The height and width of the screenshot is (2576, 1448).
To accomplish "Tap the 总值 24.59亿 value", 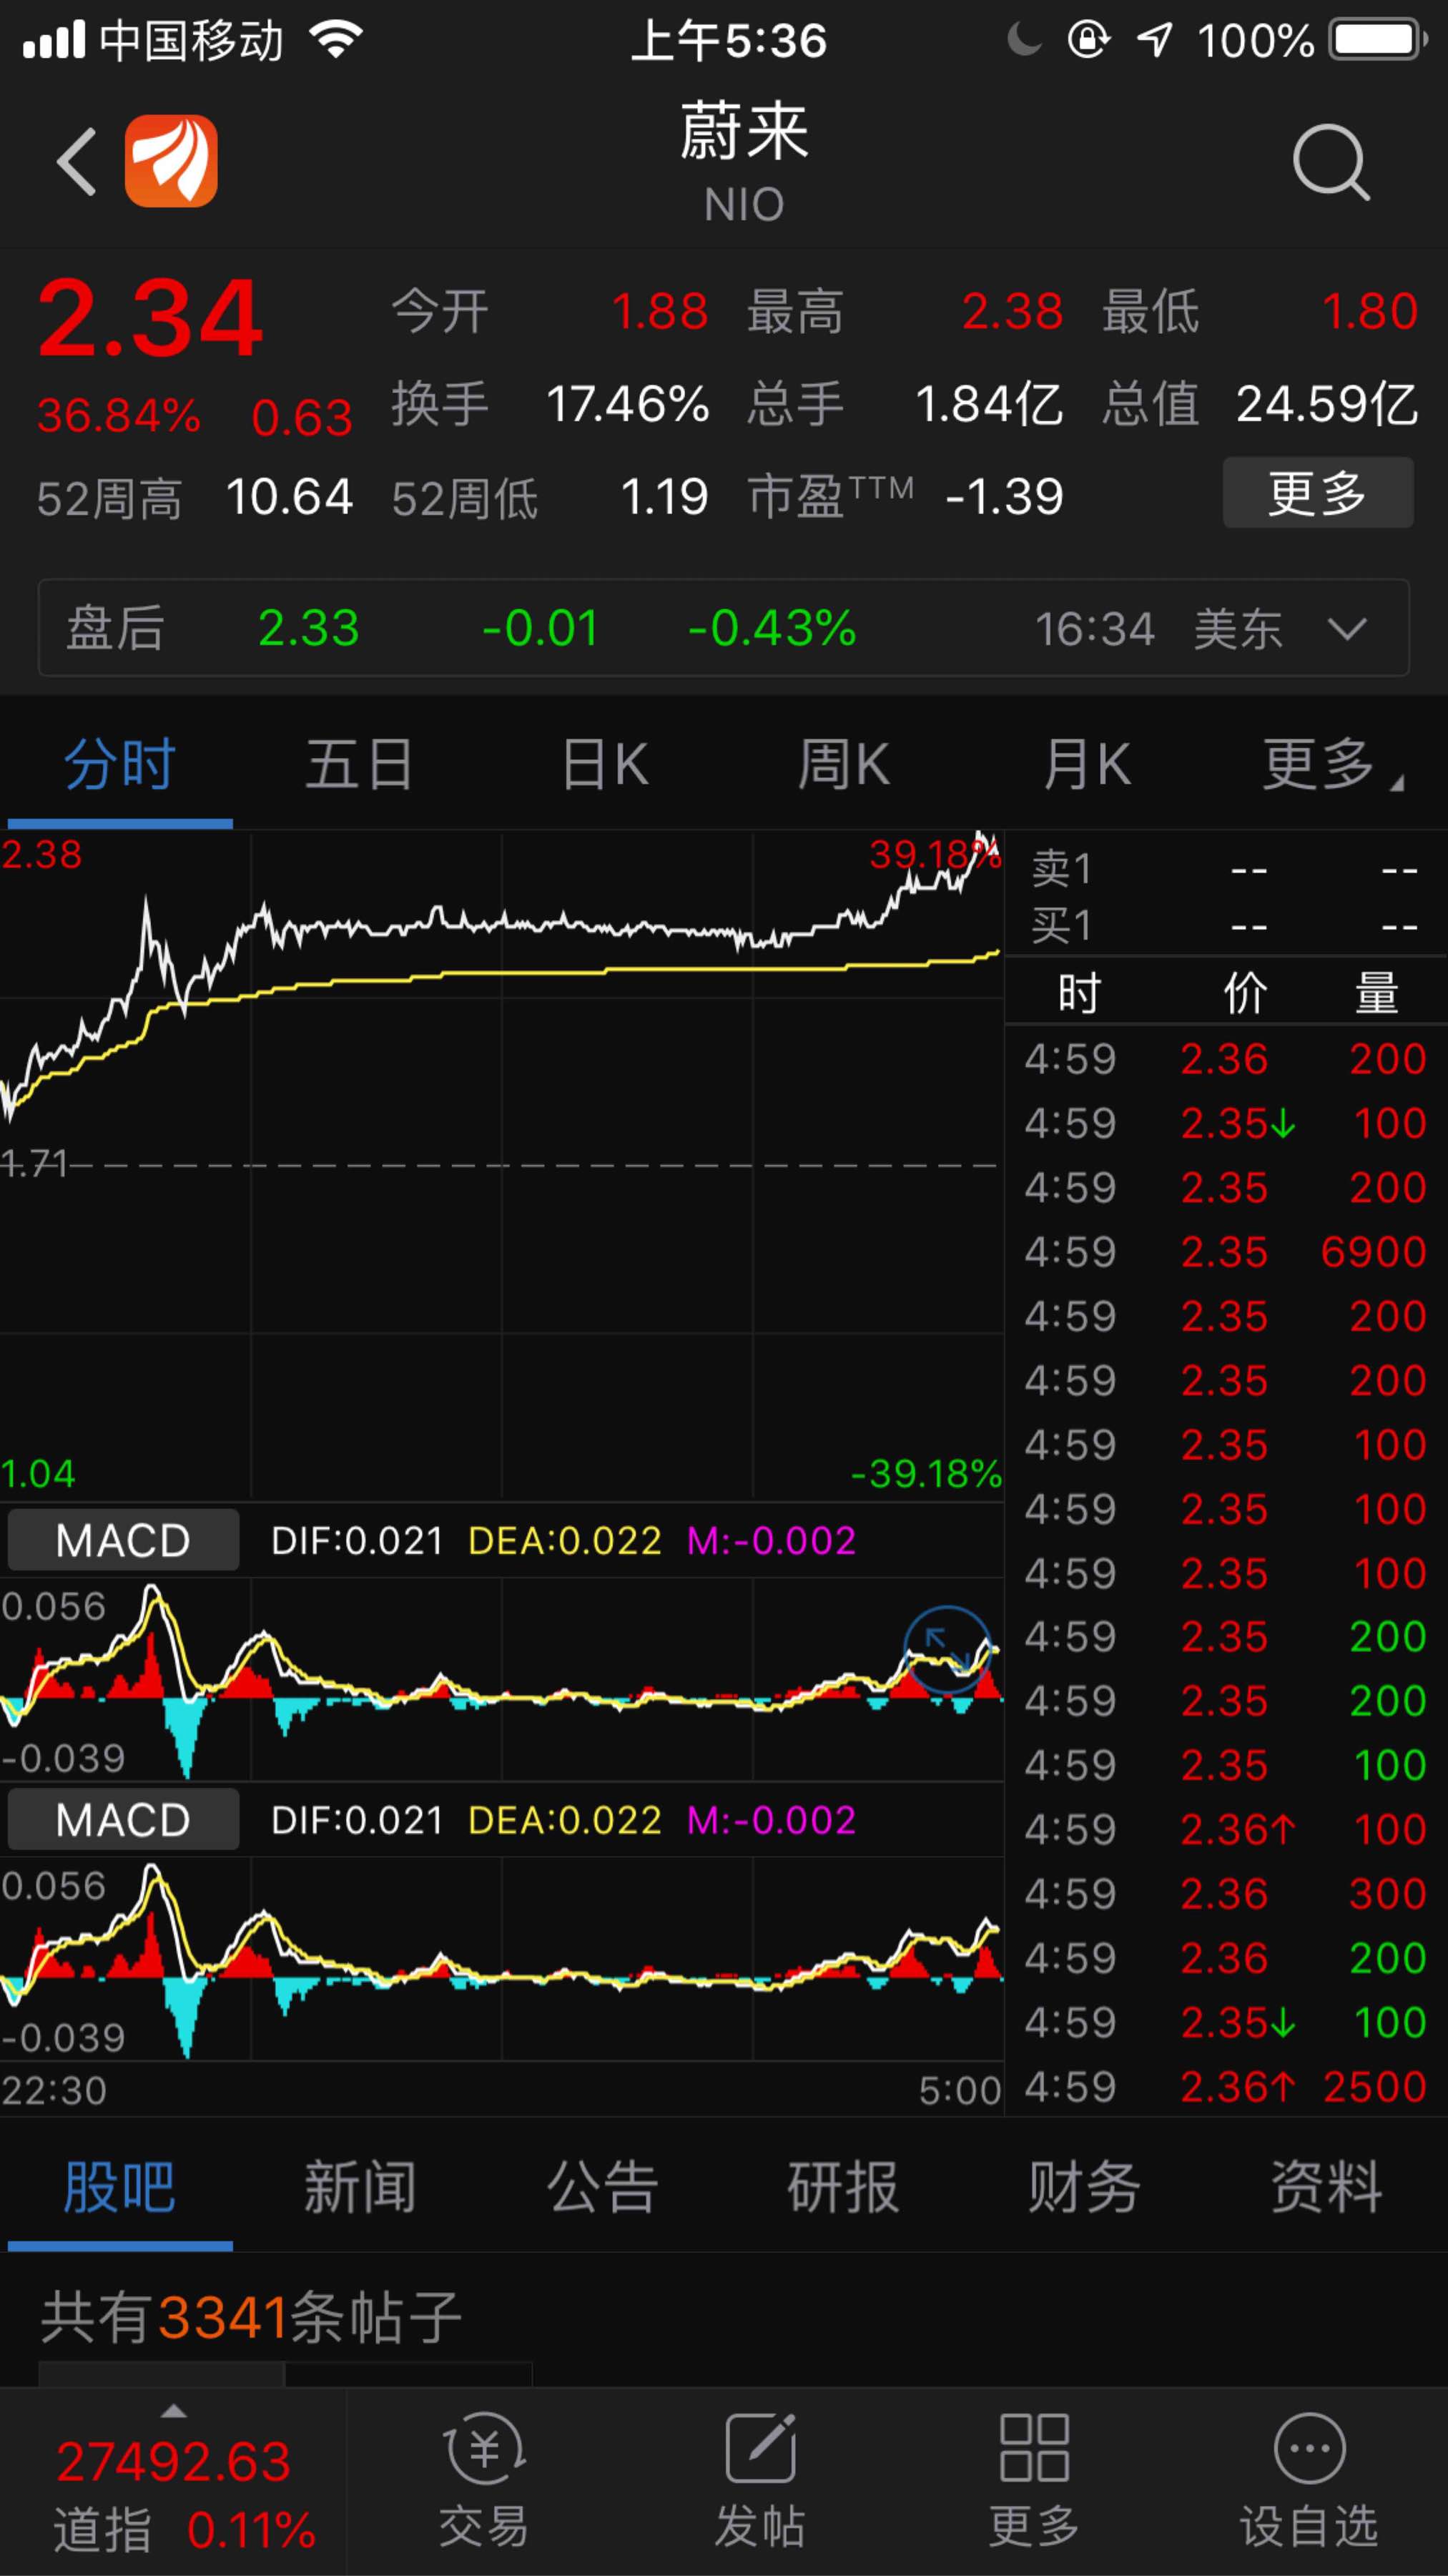I will [1327, 405].
